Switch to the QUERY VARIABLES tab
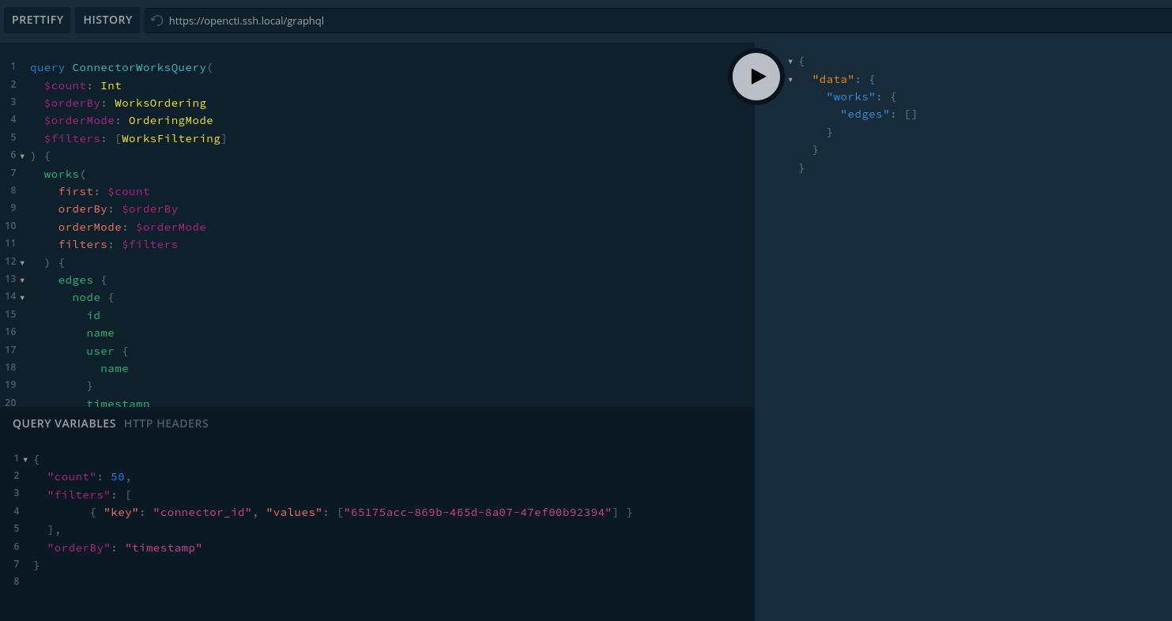The image size is (1172, 621). 64,423
